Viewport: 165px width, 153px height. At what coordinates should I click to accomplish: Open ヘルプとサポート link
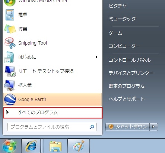[127, 99]
